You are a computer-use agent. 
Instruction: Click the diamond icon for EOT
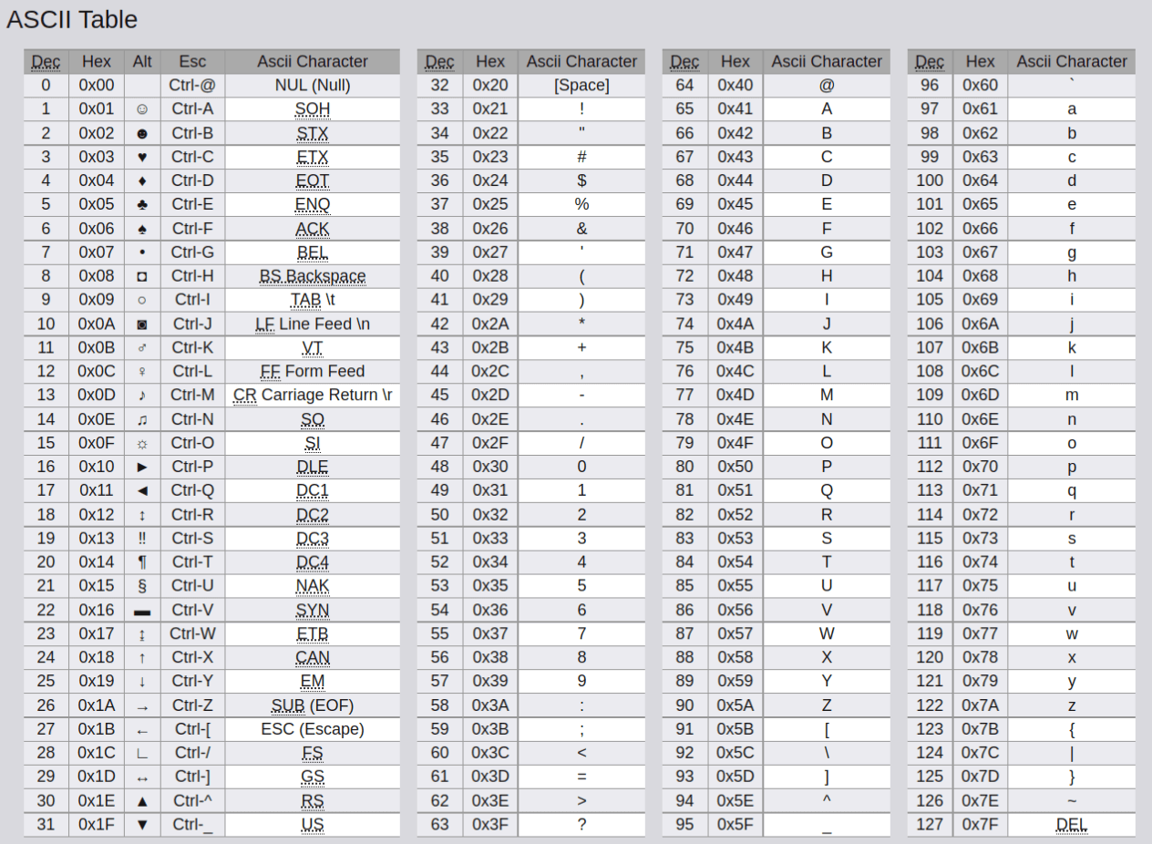click(x=142, y=180)
